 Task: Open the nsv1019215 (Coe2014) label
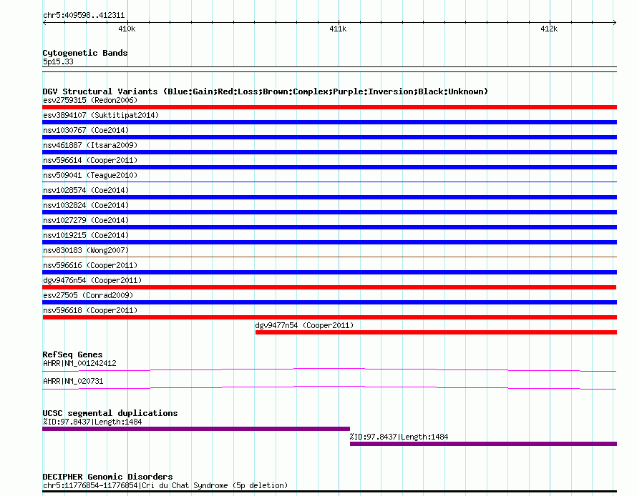pyautogui.click(x=86, y=235)
